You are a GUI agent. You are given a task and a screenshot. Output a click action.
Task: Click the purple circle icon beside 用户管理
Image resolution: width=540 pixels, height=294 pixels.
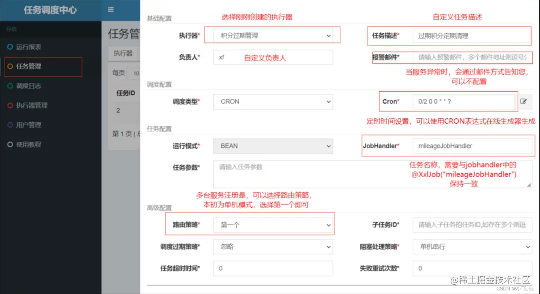10,125
